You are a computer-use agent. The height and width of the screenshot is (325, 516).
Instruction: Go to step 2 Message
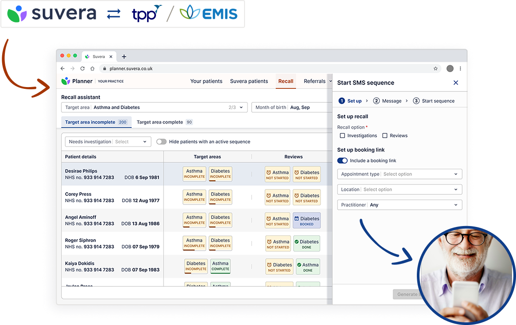[x=387, y=101]
